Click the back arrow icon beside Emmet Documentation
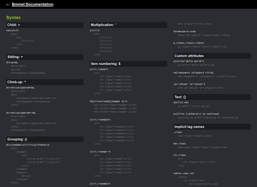This screenshot has height=187, width=257. [x=8, y=5]
